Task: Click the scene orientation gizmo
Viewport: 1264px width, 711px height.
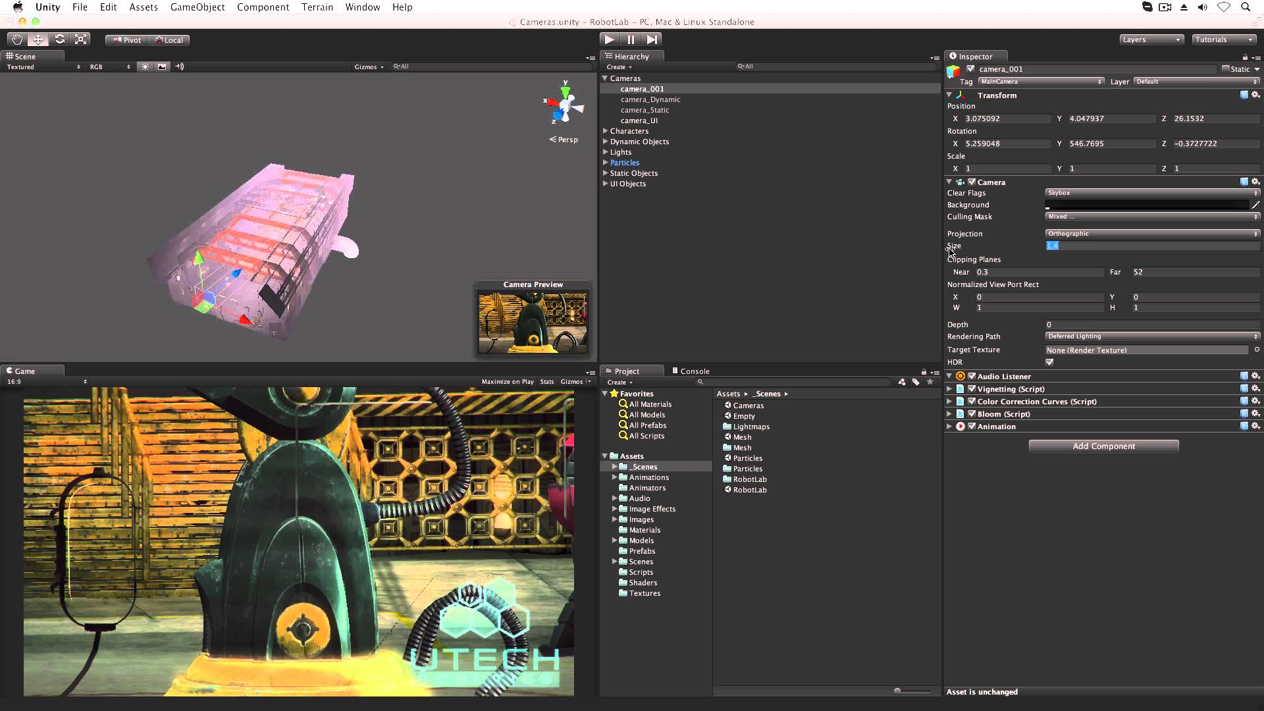Action: click(565, 104)
